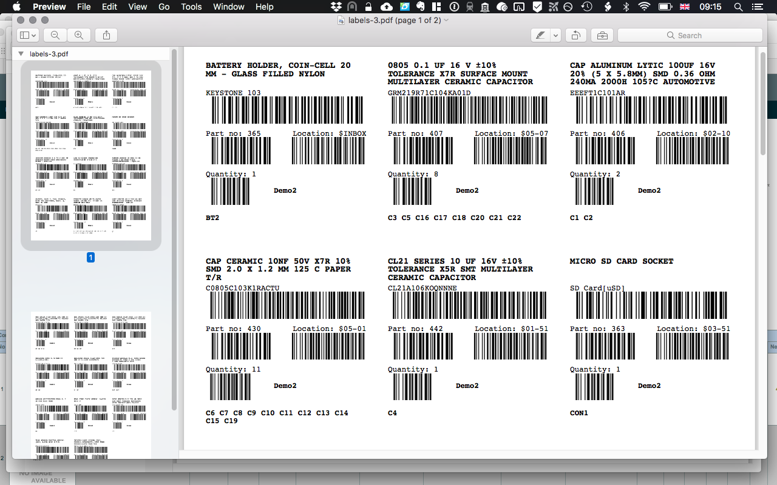Image resolution: width=777 pixels, height=485 pixels.
Task: Click the sidebar thumbnail scrollbar
Action: tap(175, 229)
